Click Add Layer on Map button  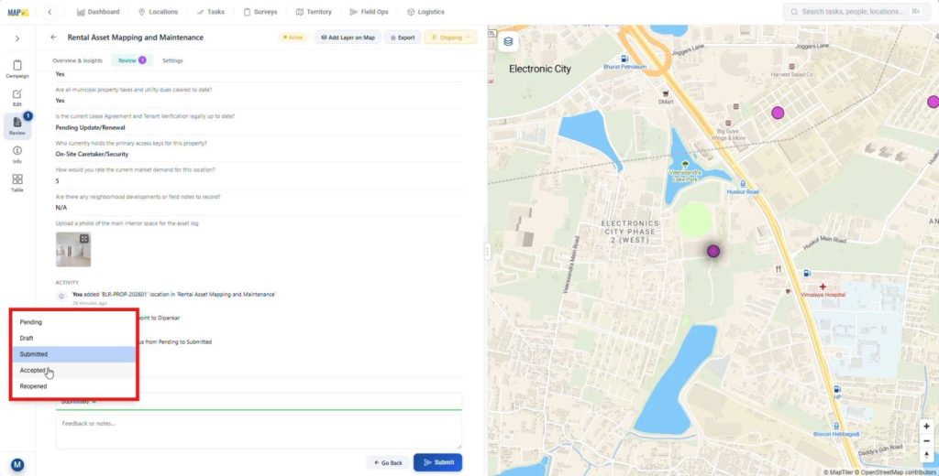(x=348, y=38)
